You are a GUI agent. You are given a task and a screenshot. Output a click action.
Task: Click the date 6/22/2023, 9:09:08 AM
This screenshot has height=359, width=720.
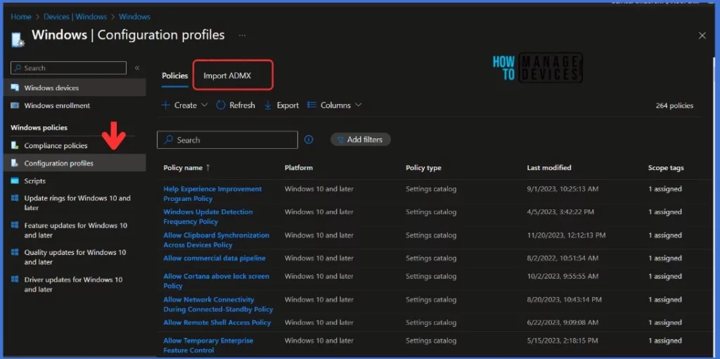tap(562, 322)
